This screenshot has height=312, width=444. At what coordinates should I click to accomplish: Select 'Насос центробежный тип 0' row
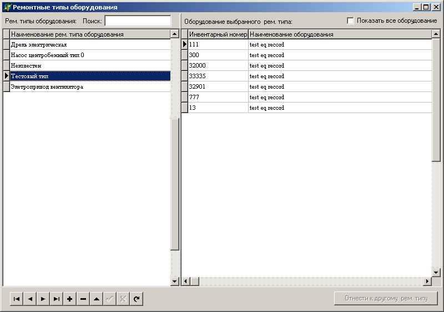coord(90,55)
